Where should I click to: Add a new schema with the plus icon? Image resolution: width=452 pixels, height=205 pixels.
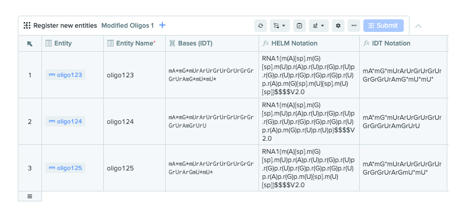[163, 25]
